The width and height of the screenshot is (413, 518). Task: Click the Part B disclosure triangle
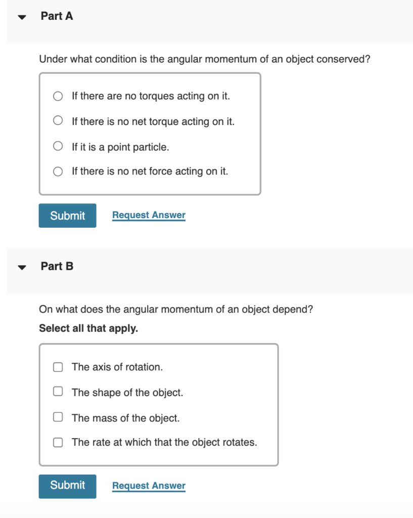click(x=21, y=267)
